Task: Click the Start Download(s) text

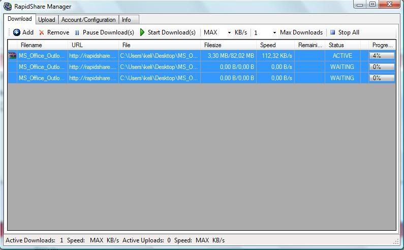Action: click(172, 32)
